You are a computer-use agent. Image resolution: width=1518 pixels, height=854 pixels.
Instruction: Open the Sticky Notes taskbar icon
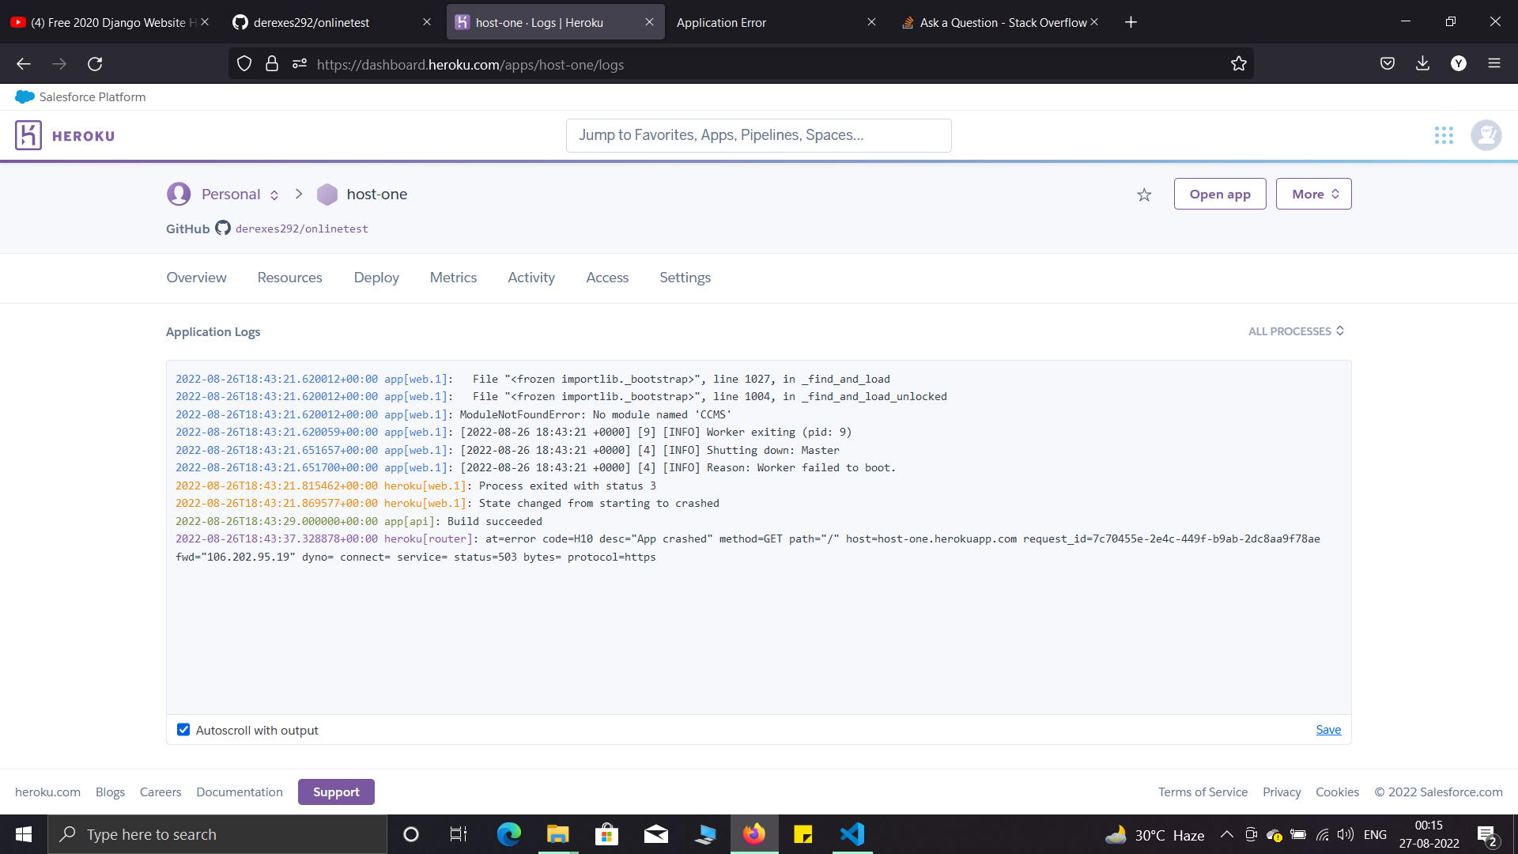803,834
